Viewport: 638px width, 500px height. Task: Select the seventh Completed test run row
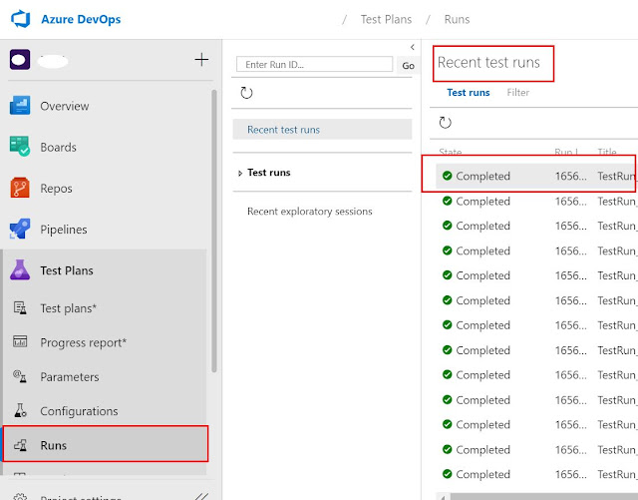coord(536,325)
